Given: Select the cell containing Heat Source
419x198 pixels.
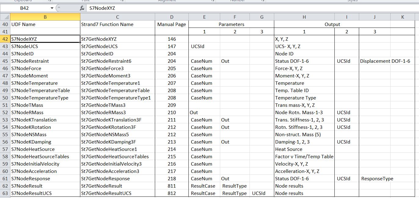Looking at the screenshot, I should 304,149.
